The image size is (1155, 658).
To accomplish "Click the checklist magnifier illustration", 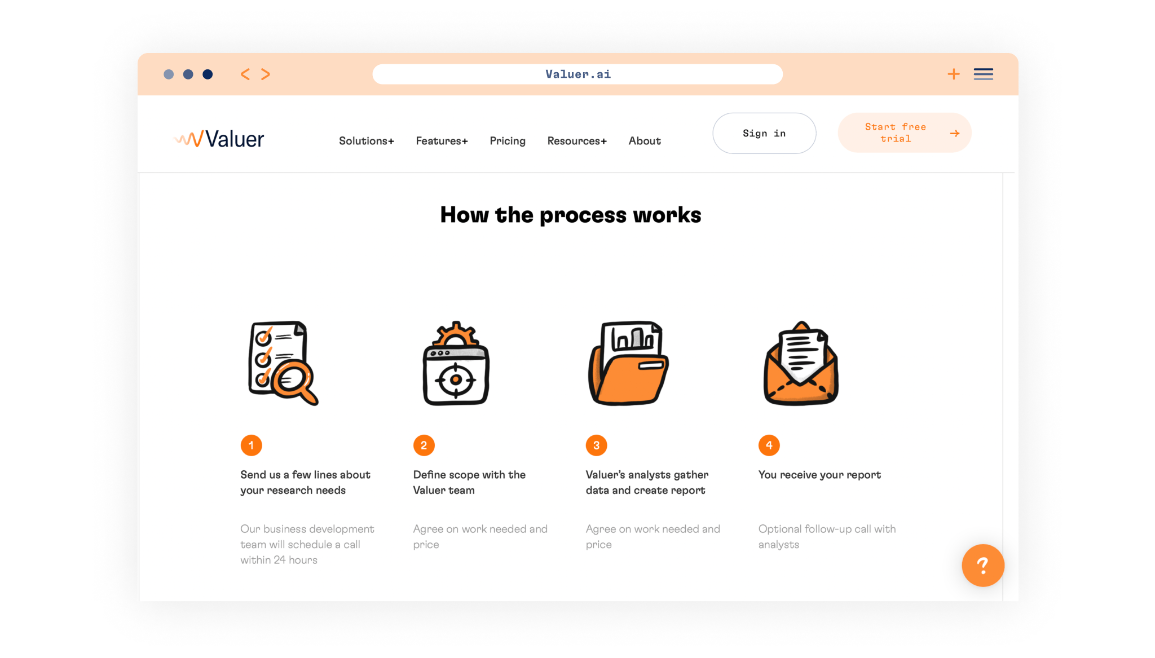I will point(283,363).
